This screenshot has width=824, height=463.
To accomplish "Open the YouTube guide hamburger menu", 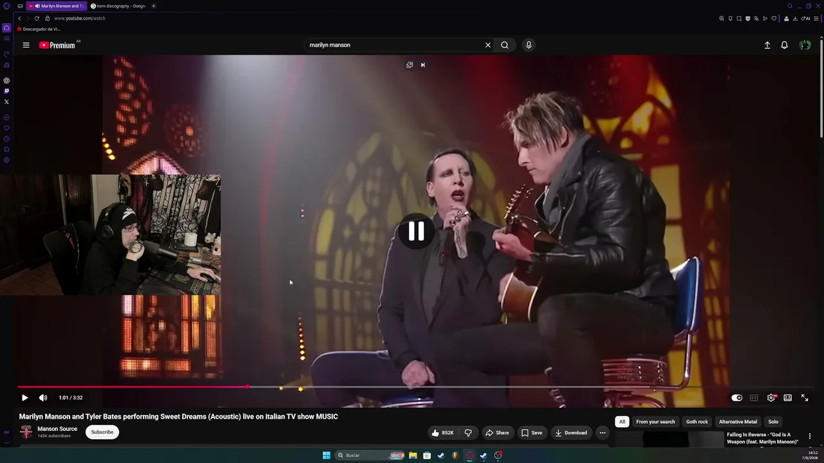I will click(26, 45).
